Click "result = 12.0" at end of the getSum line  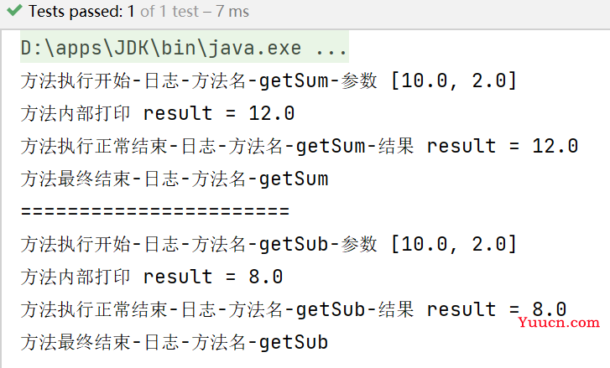[502, 146]
